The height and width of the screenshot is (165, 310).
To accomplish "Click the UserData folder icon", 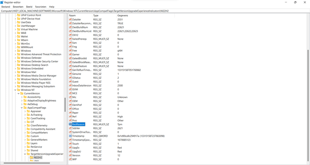I will 19,22.
